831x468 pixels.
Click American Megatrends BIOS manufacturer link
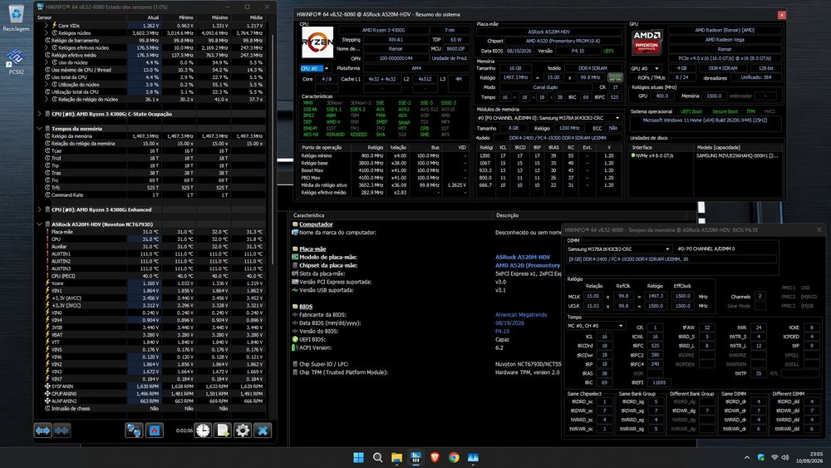521,315
